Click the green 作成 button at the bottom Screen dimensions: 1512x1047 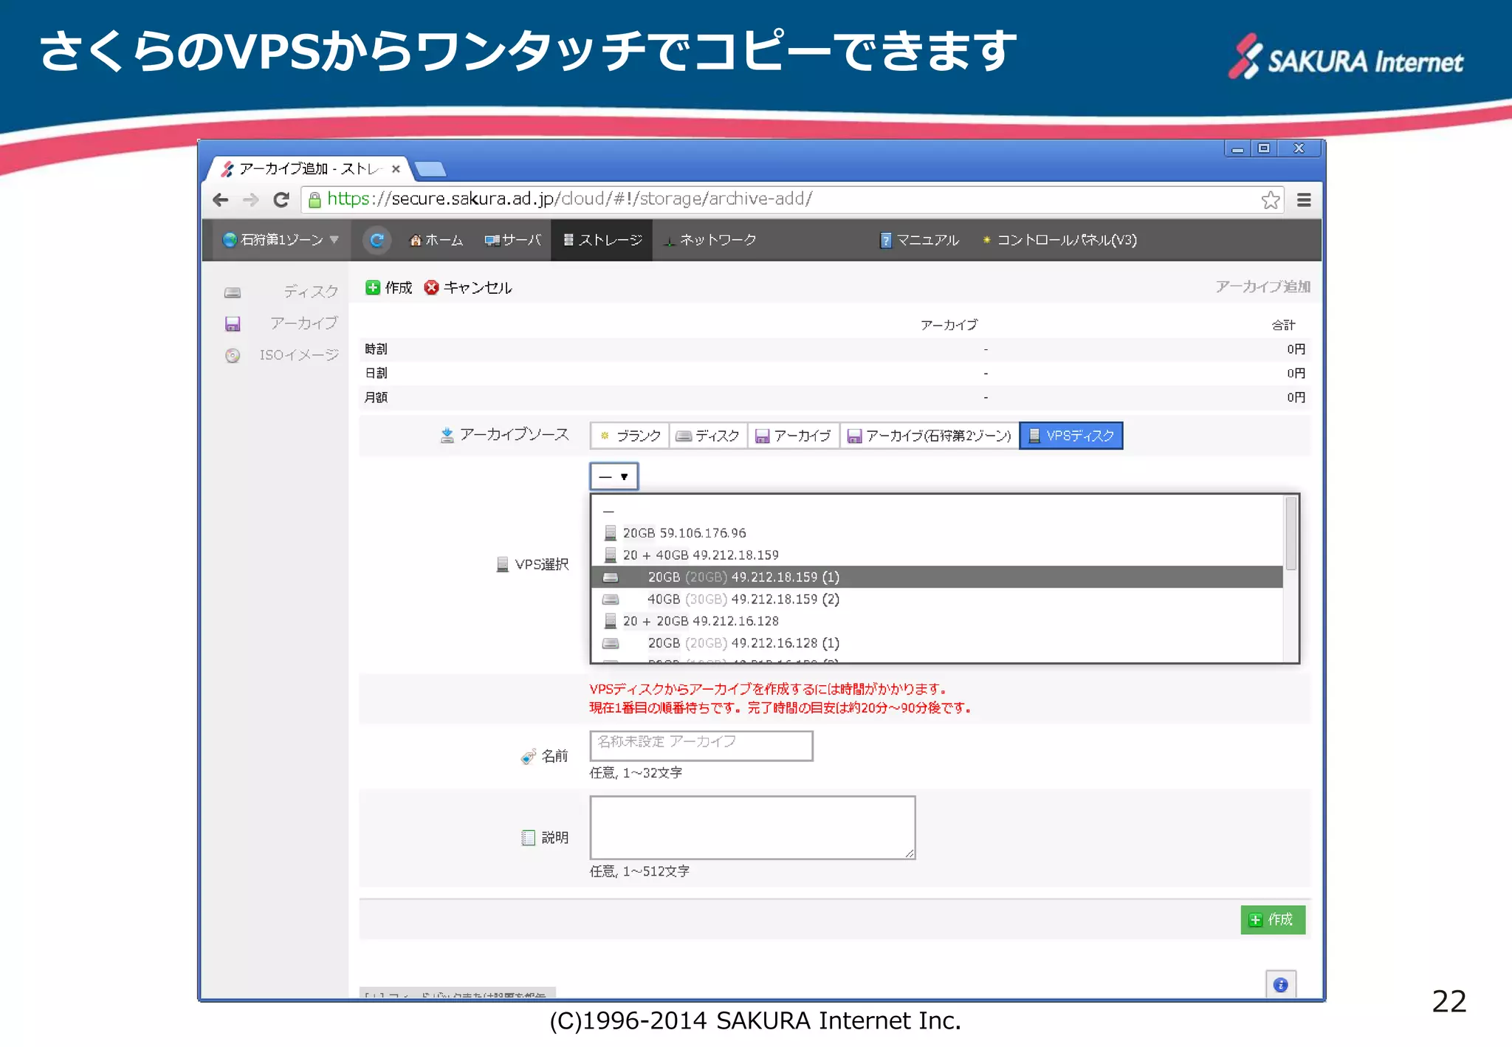coord(1273,920)
